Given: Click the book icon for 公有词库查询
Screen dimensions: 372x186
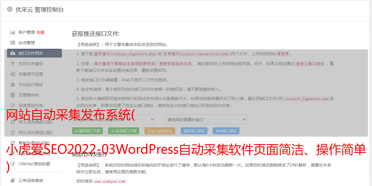Looking at the screenshot, I should click(13, 180).
